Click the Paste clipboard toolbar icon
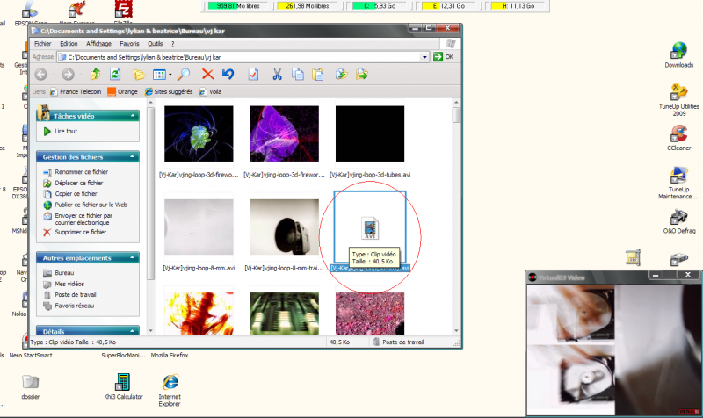The width and height of the screenshot is (703, 418). (x=318, y=75)
